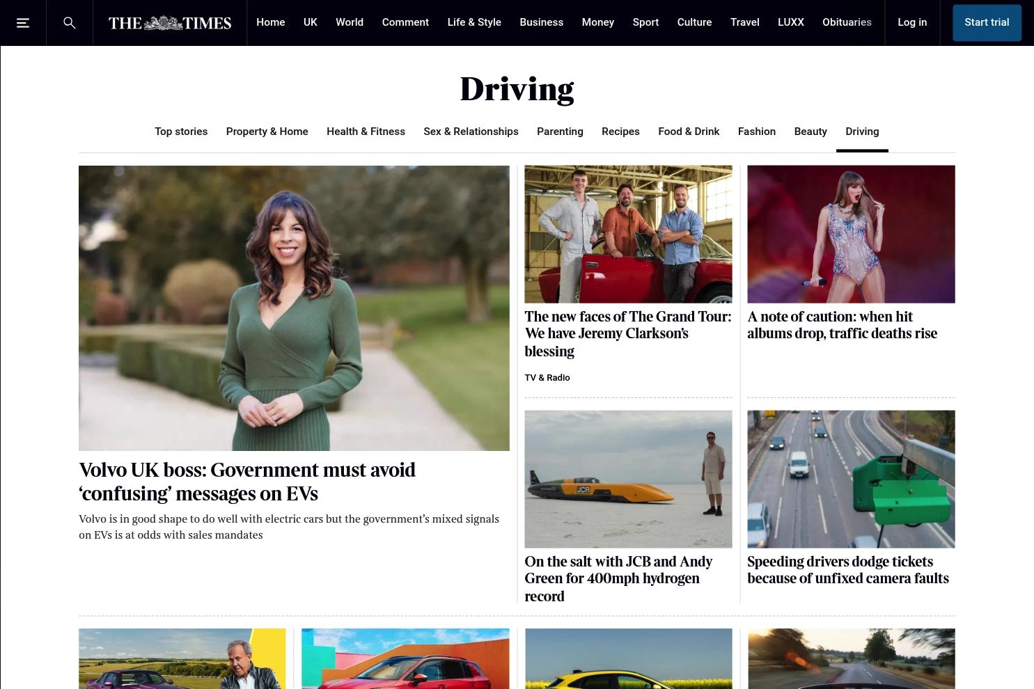
Task: Click the Volvo electric cars summary text
Action: point(289,527)
